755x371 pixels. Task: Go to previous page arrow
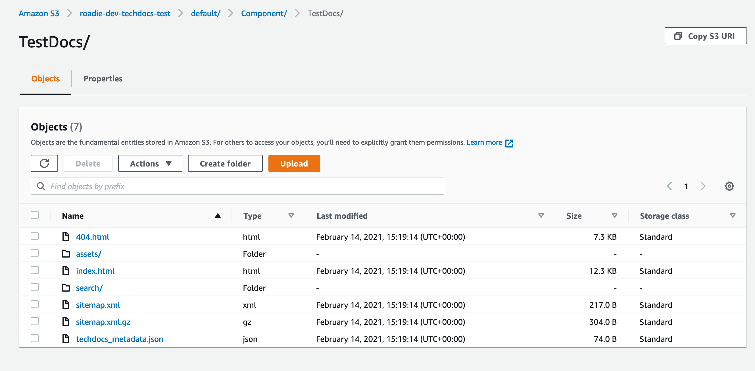pyautogui.click(x=670, y=186)
